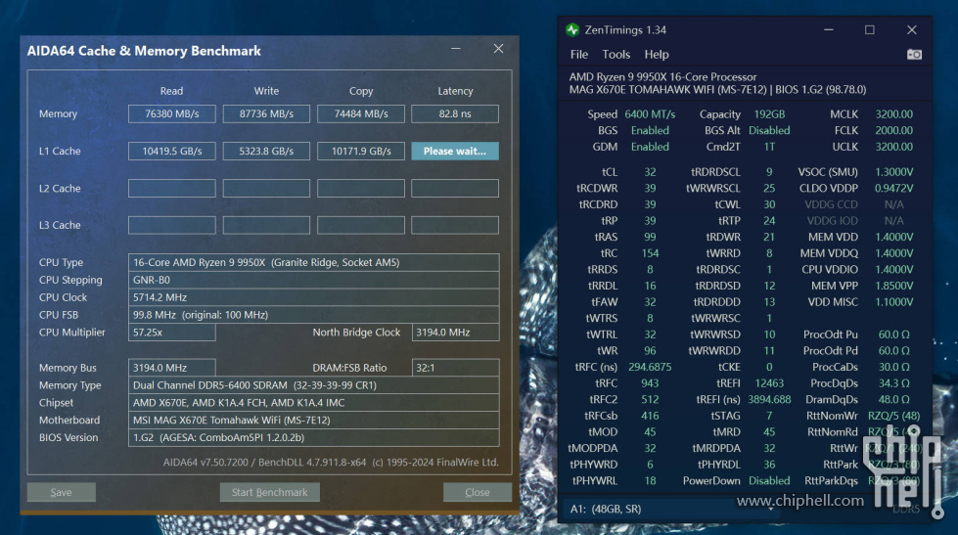This screenshot has height=535, width=958.
Task: Click the MCLK 3200.00 value
Action: pyautogui.click(x=893, y=114)
